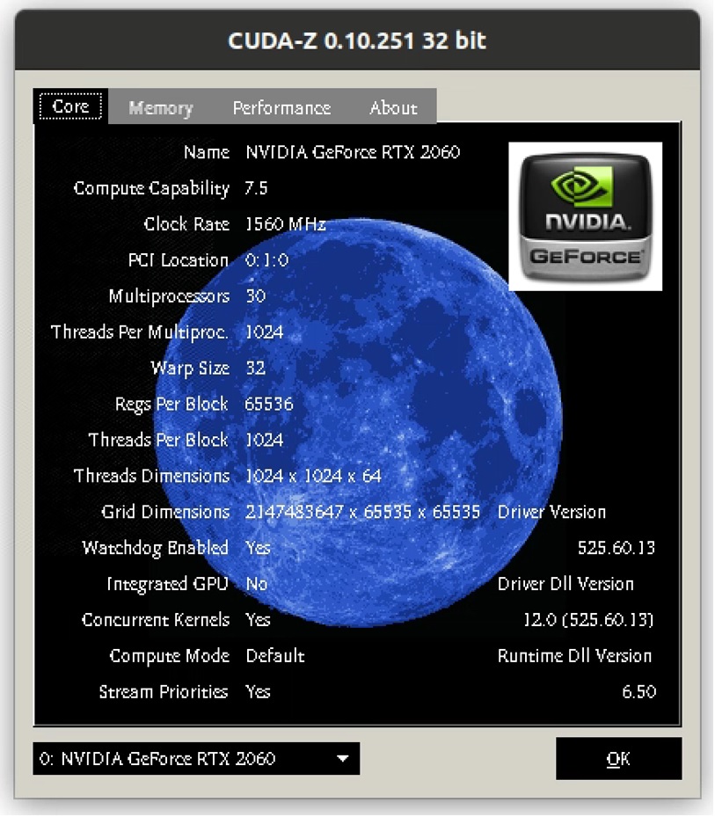Viewport: 715px width, 817px height.
Task: Open the Performance tab
Action: 281,107
